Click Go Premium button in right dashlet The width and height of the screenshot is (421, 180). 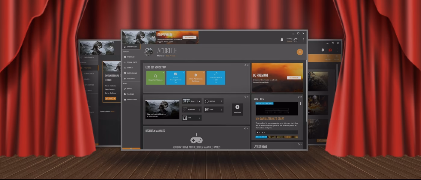(x=293, y=78)
